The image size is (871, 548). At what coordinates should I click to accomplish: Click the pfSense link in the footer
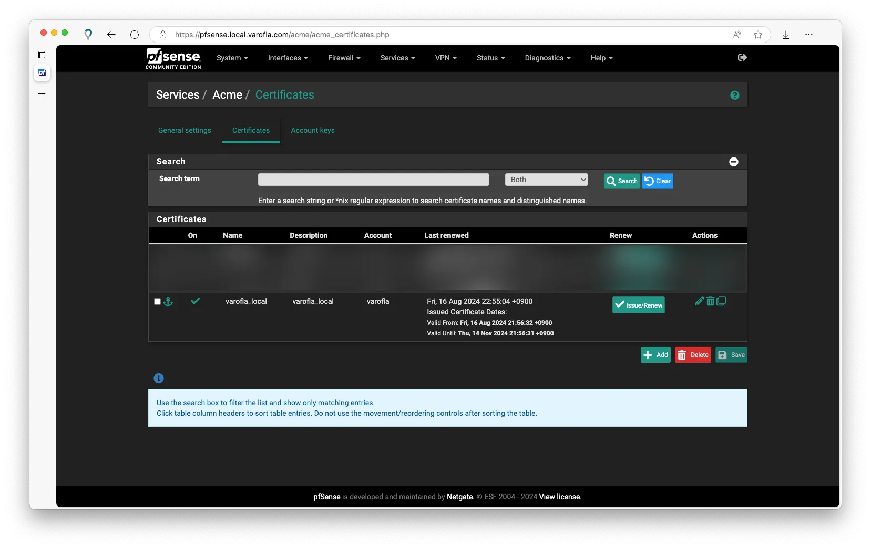[327, 497]
